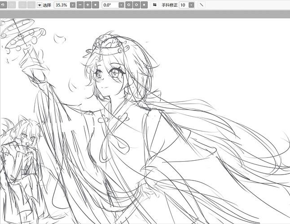Click the first disabled selection button
This screenshot has height=224, width=290.
[x=22, y=5]
